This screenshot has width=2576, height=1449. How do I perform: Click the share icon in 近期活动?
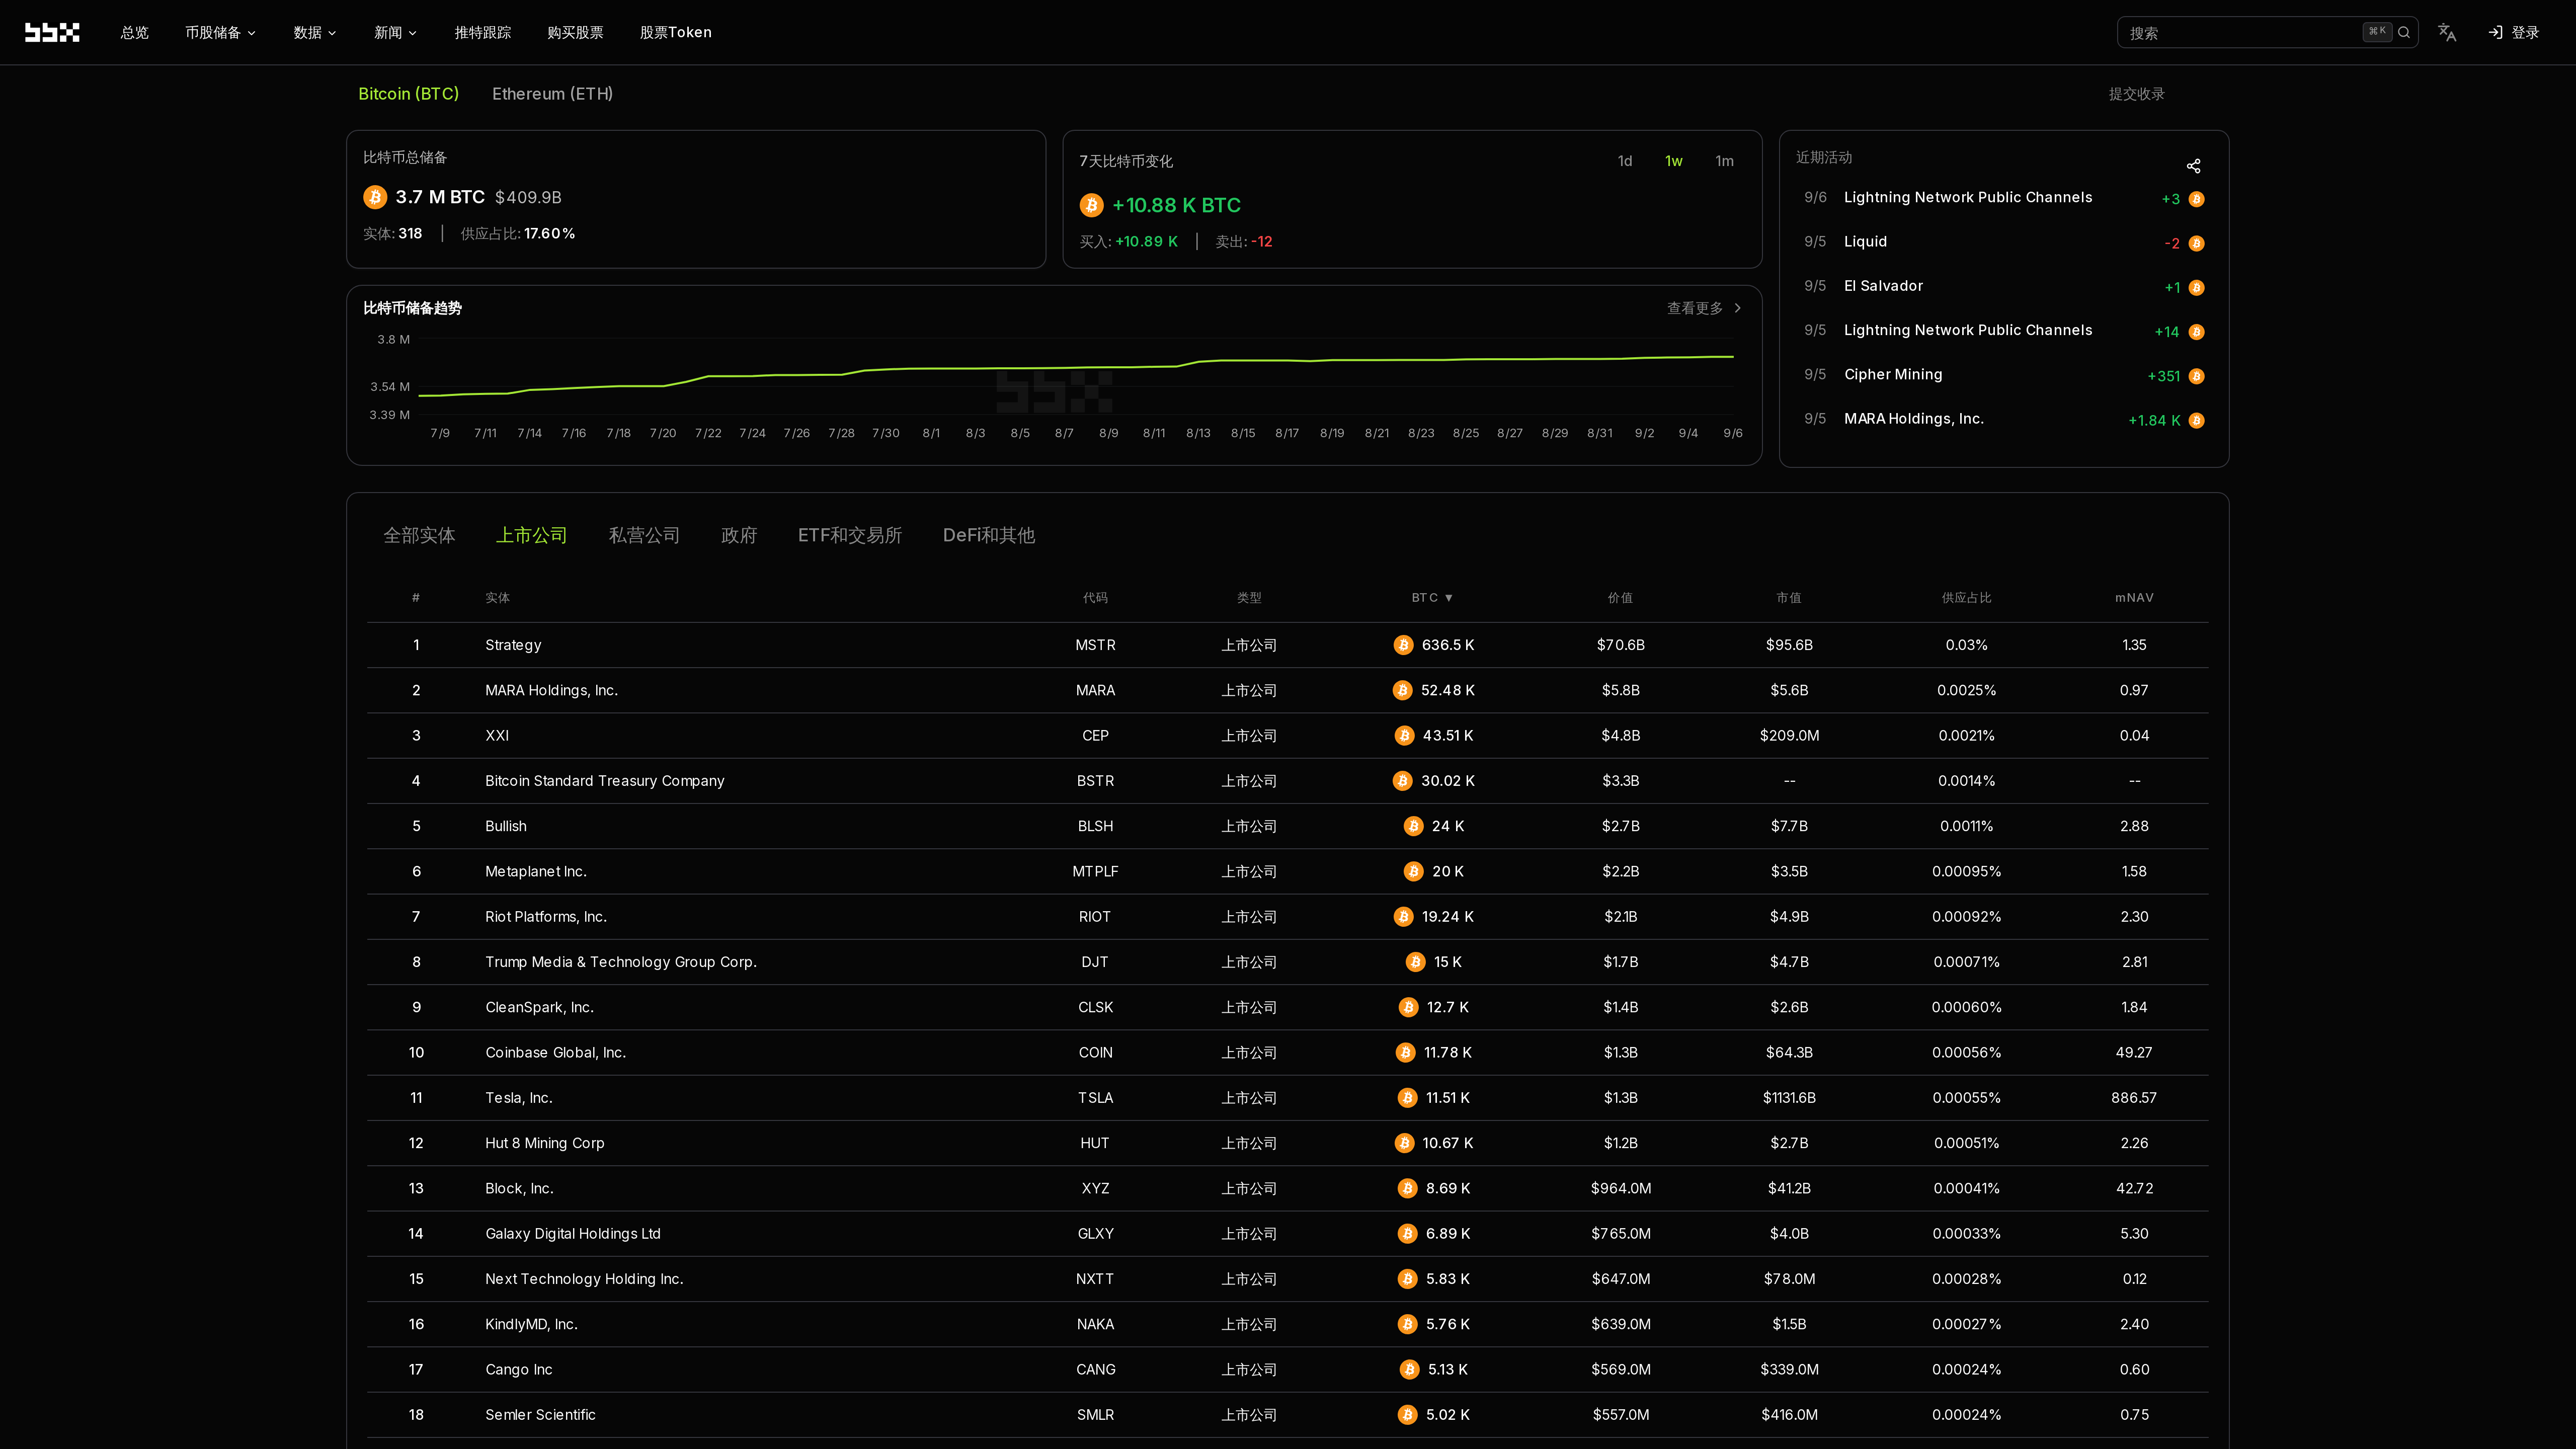(x=2193, y=166)
